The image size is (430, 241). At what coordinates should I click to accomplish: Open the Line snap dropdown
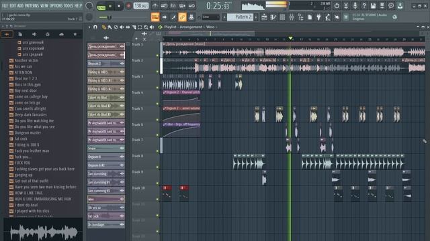[210, 17]
